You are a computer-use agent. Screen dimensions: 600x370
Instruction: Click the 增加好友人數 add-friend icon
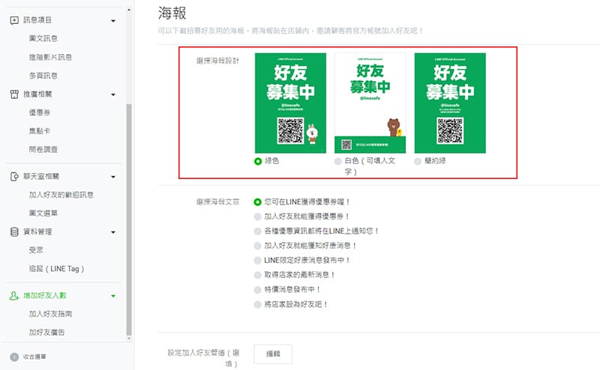click(14, 295)
